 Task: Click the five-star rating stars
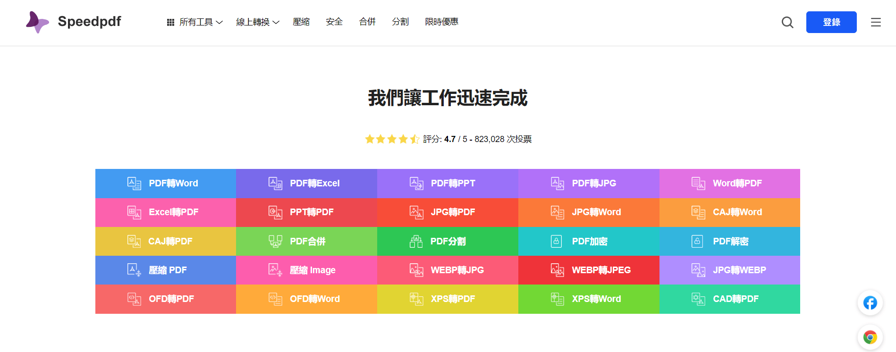point(392,139)
